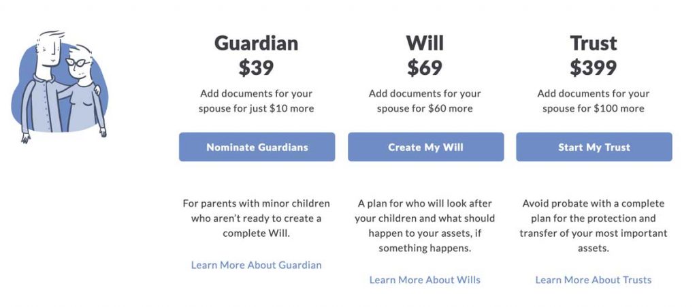Click the $399 Trust price

coord(594,68)
